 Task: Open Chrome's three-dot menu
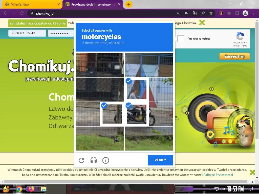[253, 13]
